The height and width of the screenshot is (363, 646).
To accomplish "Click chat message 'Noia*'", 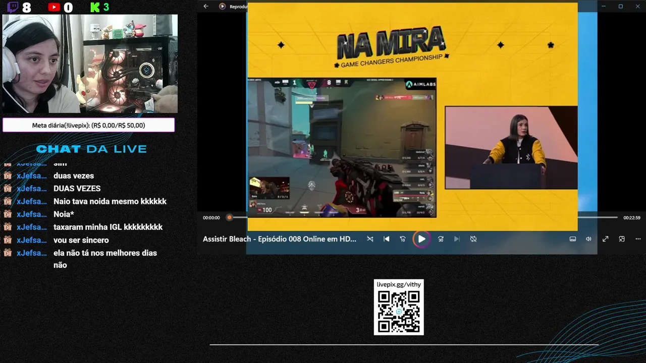I will (64, 214).
